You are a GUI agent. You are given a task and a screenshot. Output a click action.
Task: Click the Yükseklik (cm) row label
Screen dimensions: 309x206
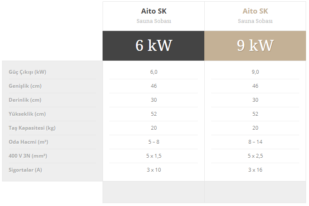click(x=26, y=114)
